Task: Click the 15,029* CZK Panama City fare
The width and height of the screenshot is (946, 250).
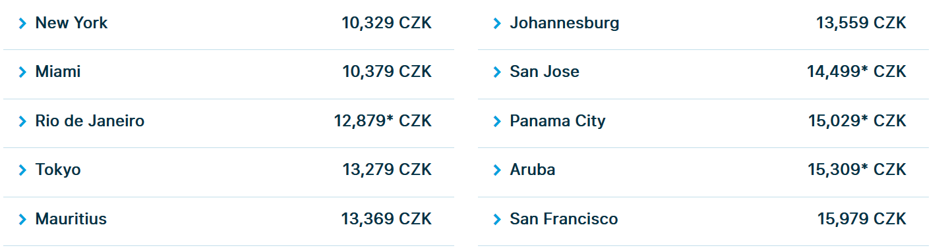Action: 857,121
